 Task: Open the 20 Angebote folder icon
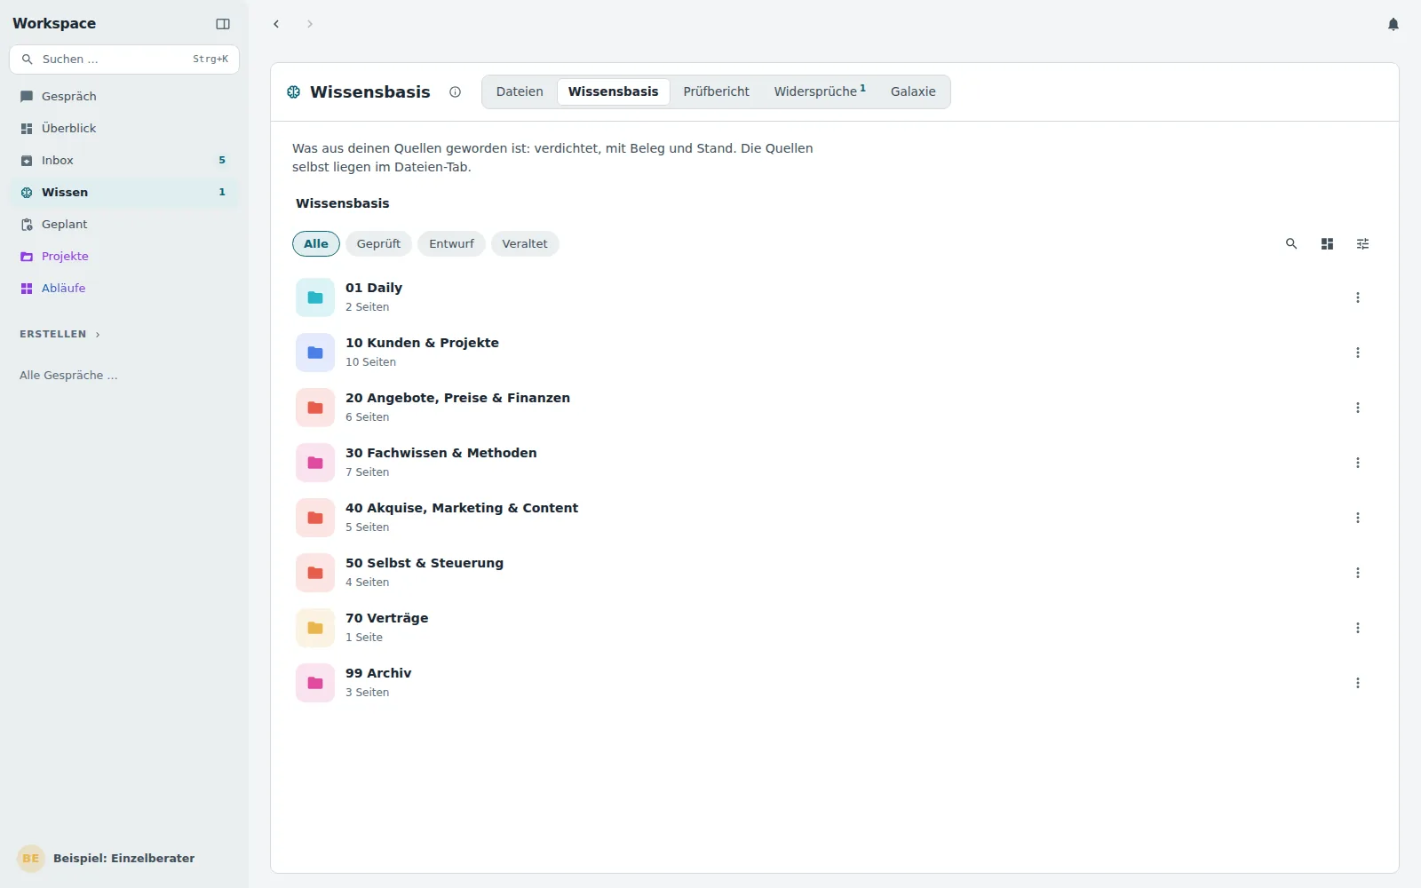click(x=315, y=408)
